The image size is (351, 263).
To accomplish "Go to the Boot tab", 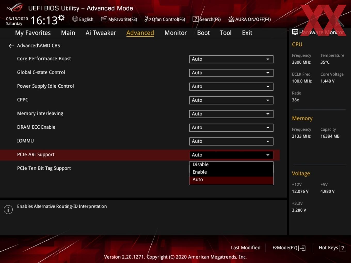I will pyautogui.click(x=203, y=33).
